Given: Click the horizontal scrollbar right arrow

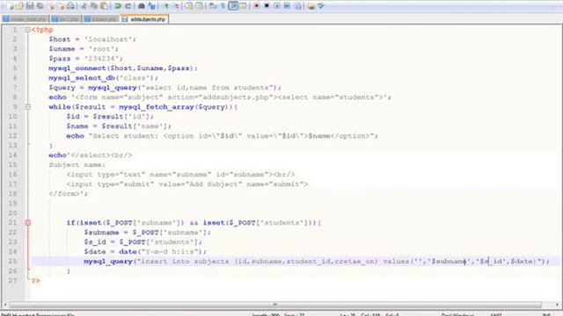Looking at the screenshot, I should [557, 305].
